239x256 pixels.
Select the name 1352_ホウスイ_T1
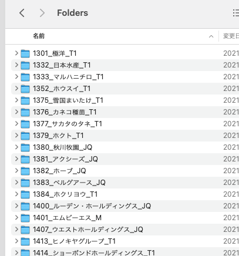[62, 89]
